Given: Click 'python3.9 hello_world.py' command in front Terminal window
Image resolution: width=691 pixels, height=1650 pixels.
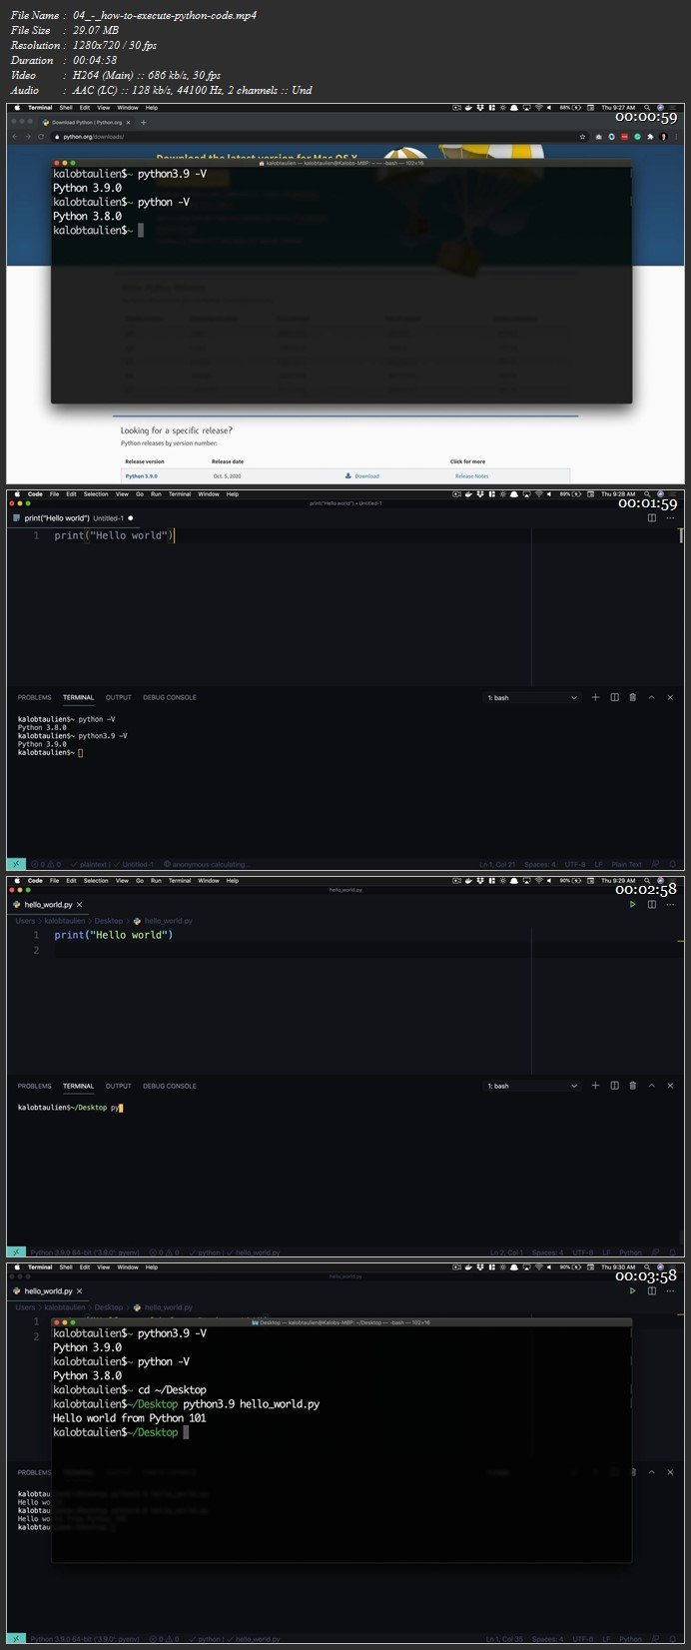Looking at the screenshot, I should pyautogui.click(x=252, y=1404).
